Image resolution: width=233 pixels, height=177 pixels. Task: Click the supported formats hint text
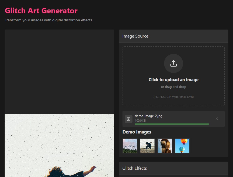tap(173, 97)
